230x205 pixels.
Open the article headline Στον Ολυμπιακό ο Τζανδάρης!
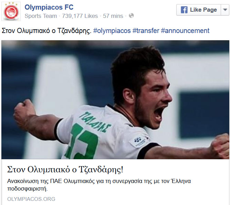pos(65,170)
